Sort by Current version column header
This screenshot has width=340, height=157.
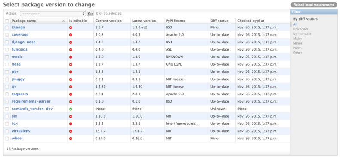108,21
